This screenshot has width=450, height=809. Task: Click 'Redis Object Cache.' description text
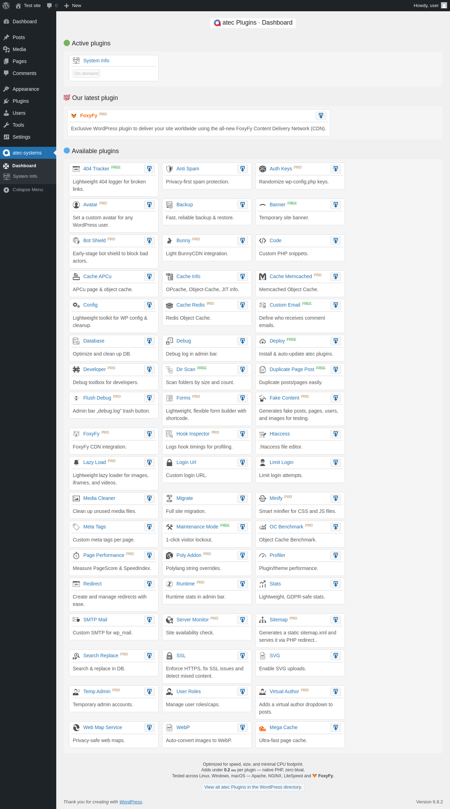[x=188, y=318]
